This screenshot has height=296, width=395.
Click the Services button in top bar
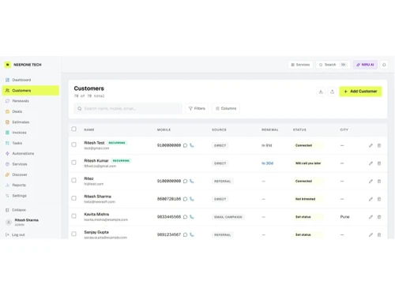(x=300, y=65)
